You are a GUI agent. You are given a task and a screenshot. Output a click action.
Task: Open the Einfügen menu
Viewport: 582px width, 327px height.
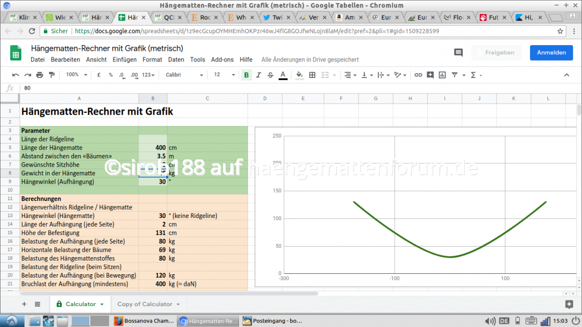pyautogui.click(x=125, y=60)
